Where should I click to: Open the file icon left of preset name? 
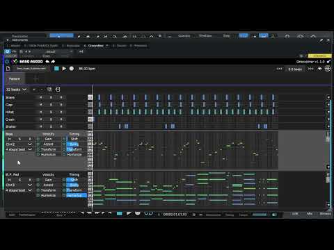click(8, 69)
